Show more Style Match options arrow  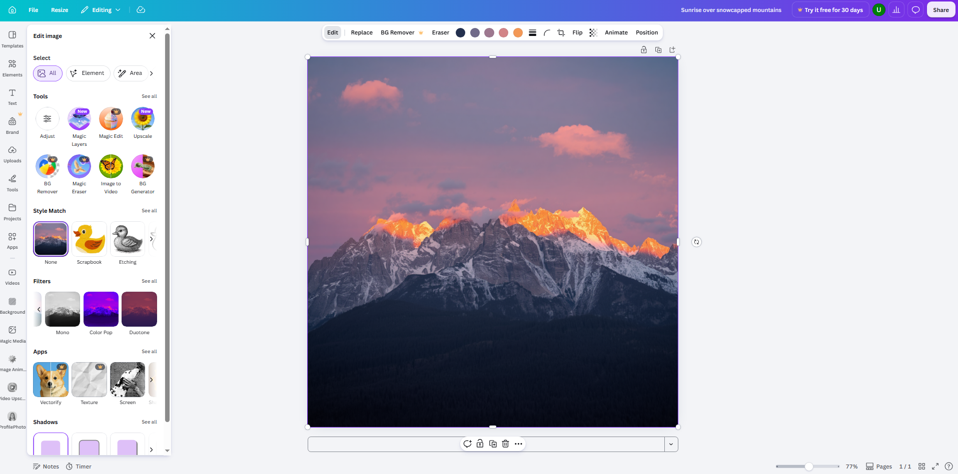(x=151, y=239)
